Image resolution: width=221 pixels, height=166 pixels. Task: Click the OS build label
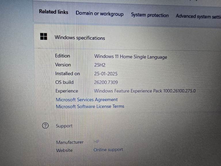(64, 82)
